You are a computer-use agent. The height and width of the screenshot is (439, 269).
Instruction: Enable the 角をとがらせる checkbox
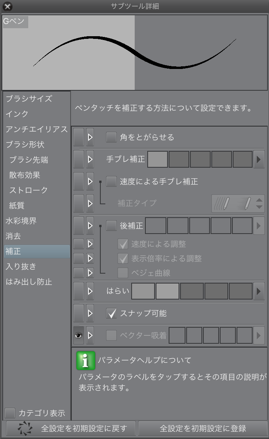pos(111,137)
